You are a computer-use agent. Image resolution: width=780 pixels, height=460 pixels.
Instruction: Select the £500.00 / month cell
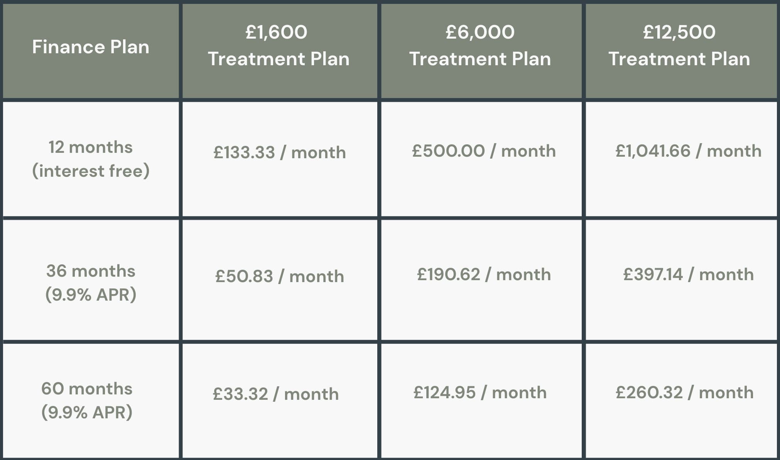(484, 151)
